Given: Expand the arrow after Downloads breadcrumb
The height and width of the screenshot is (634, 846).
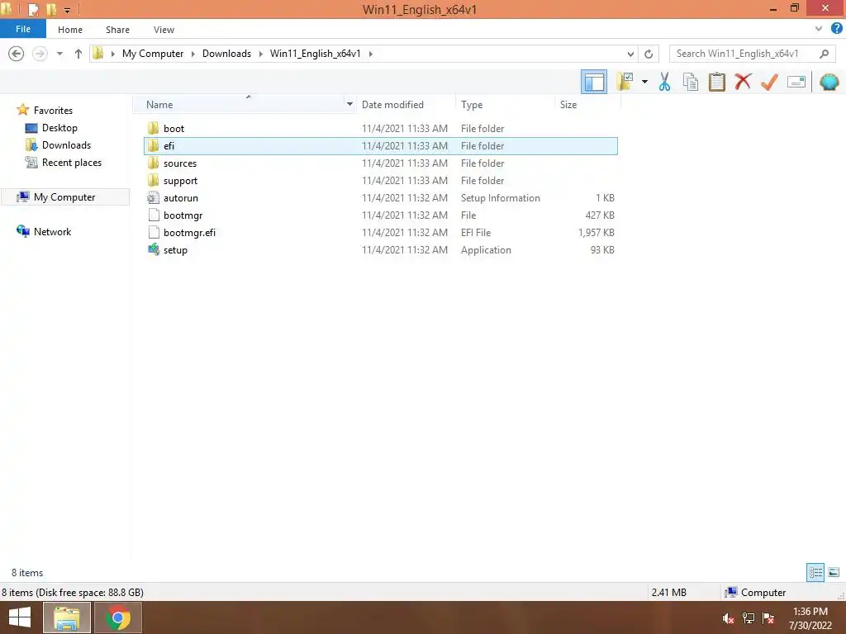Looking at the screenshot, I should [260, 54].
